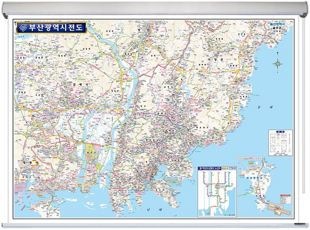The image size is (310, 230).
Task: Select the 울산광역시 label
Action: click(x=277, y=24)
